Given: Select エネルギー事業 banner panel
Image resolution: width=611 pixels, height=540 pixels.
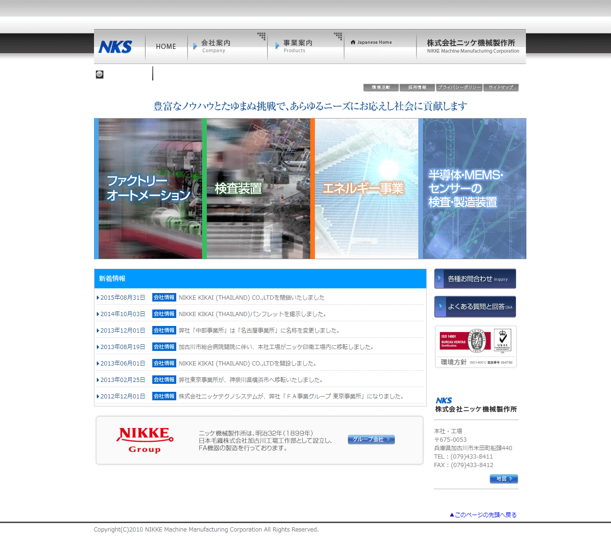Looking at the screenshot, I should click(x=364, y=189).
